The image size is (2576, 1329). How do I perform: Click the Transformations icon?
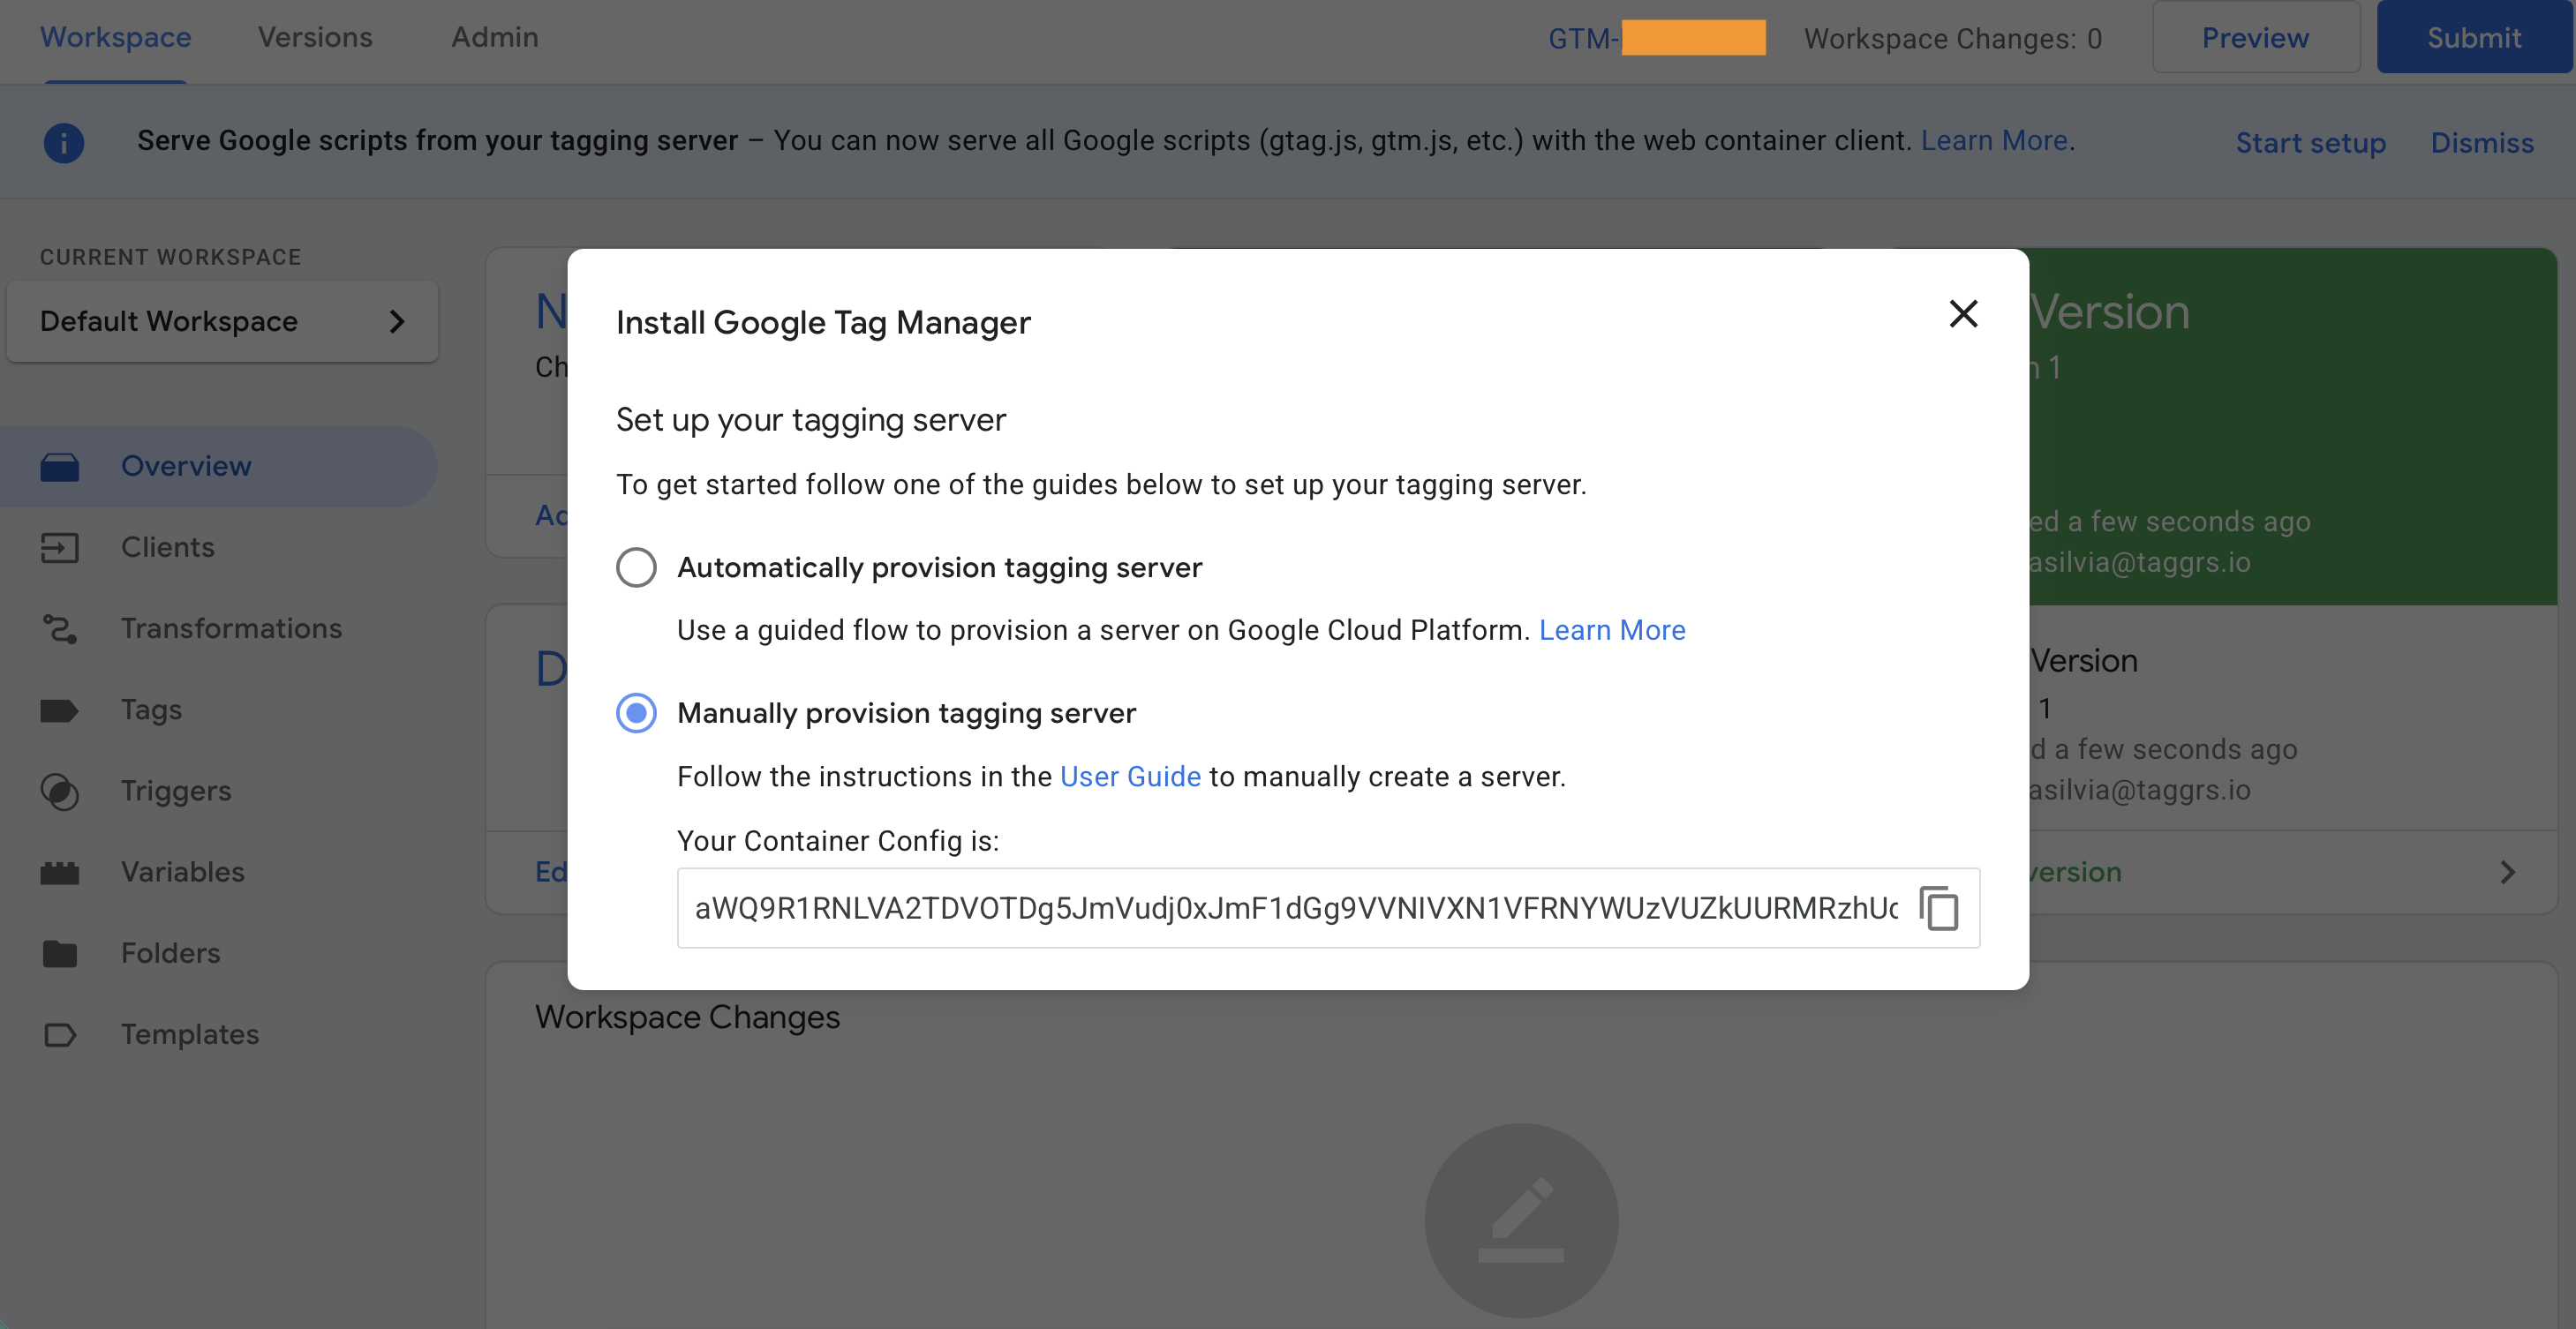coord(60,628)
